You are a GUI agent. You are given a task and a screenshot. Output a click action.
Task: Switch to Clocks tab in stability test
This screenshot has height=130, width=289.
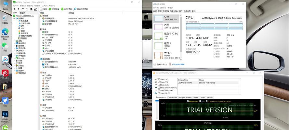pos(195,97)
